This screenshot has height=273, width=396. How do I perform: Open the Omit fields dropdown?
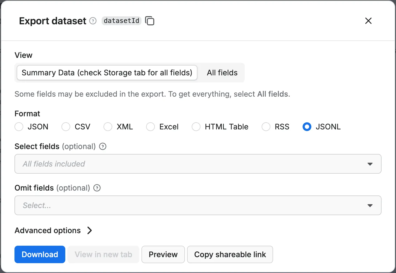(x=370, y=205)
